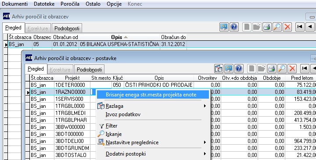Open Podrobnosti tab in outer window
This screenshot has height=160, width=316.
pyautogui.click(x=67, y=28)
